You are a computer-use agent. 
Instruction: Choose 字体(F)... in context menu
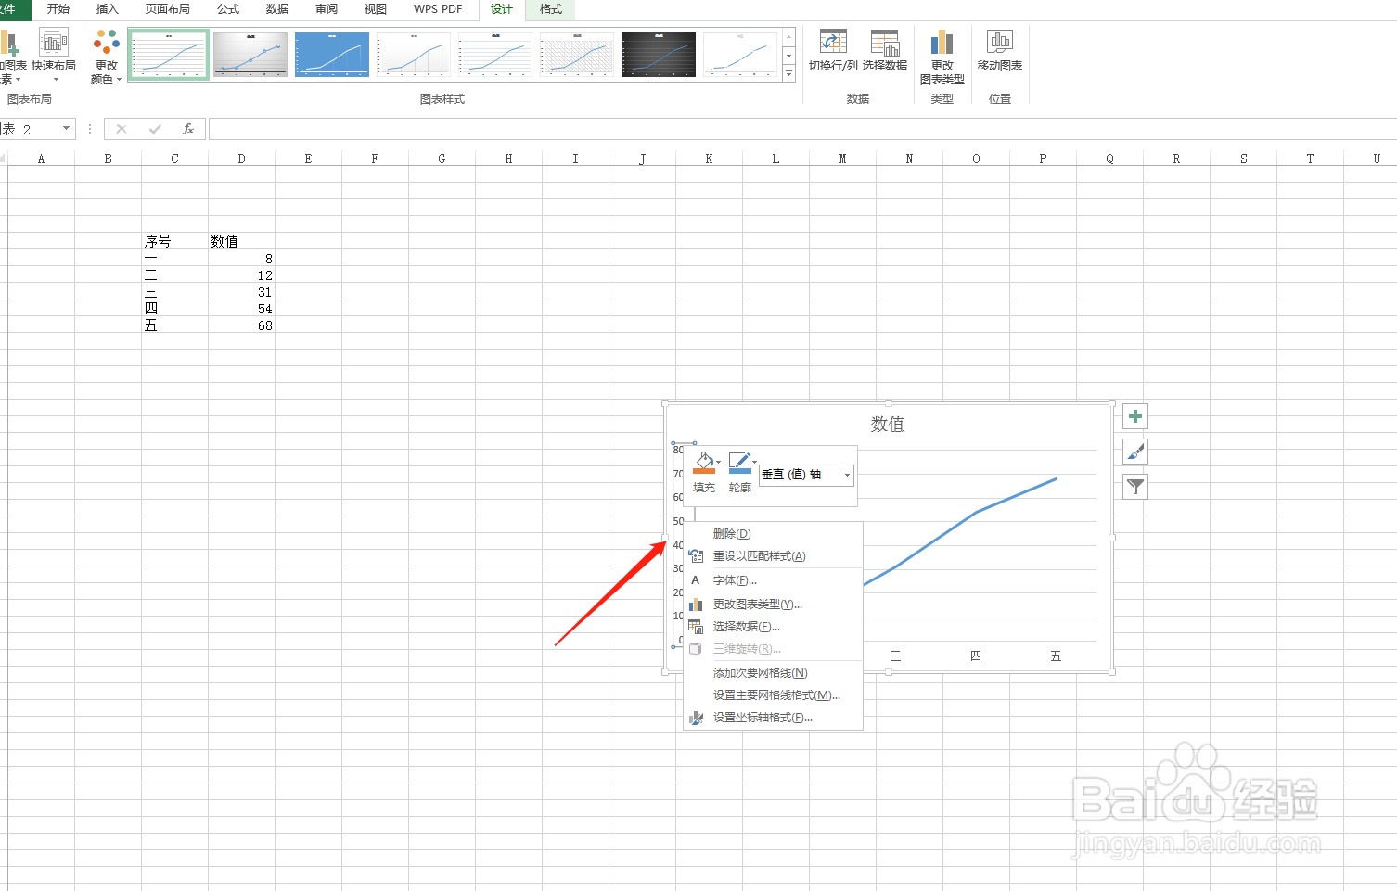(773, 580)
